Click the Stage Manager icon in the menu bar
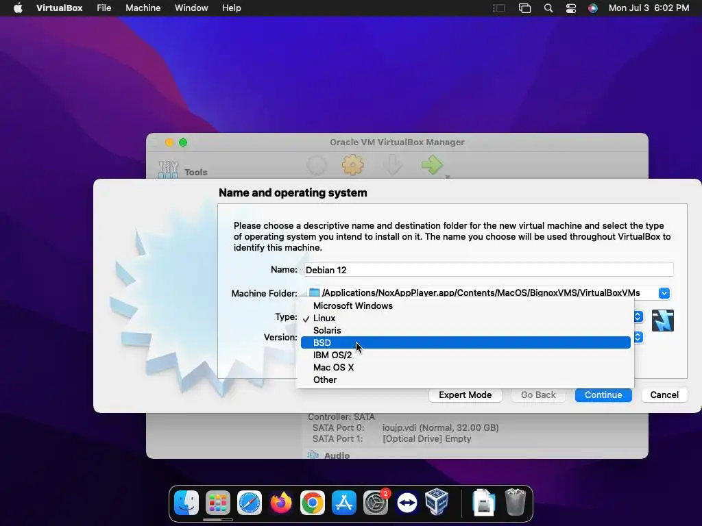Image resolution: width=702 pixels, height=526 pixels. coord(499,8)
